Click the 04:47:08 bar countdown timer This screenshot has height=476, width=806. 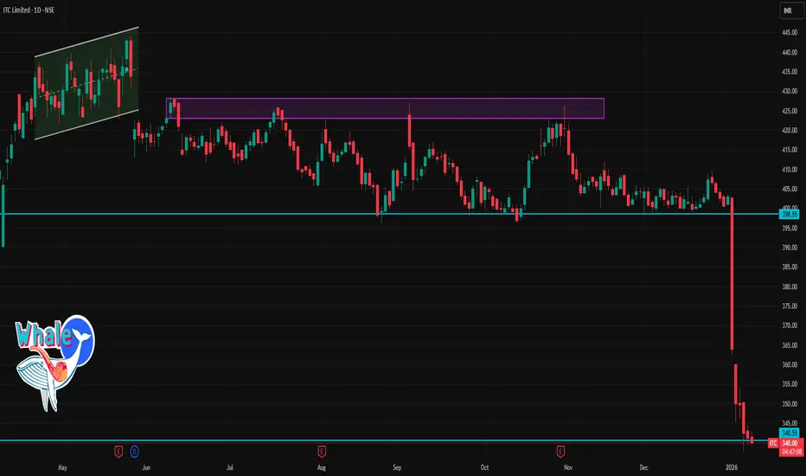click(x=790, y=452)
